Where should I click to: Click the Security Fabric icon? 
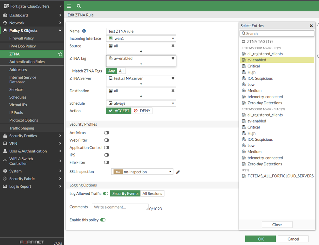click(5, 178)
